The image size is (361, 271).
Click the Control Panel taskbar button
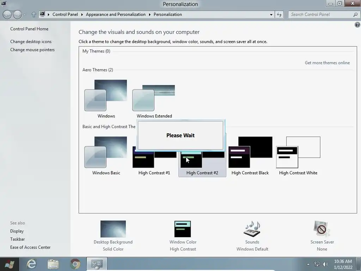97,264
